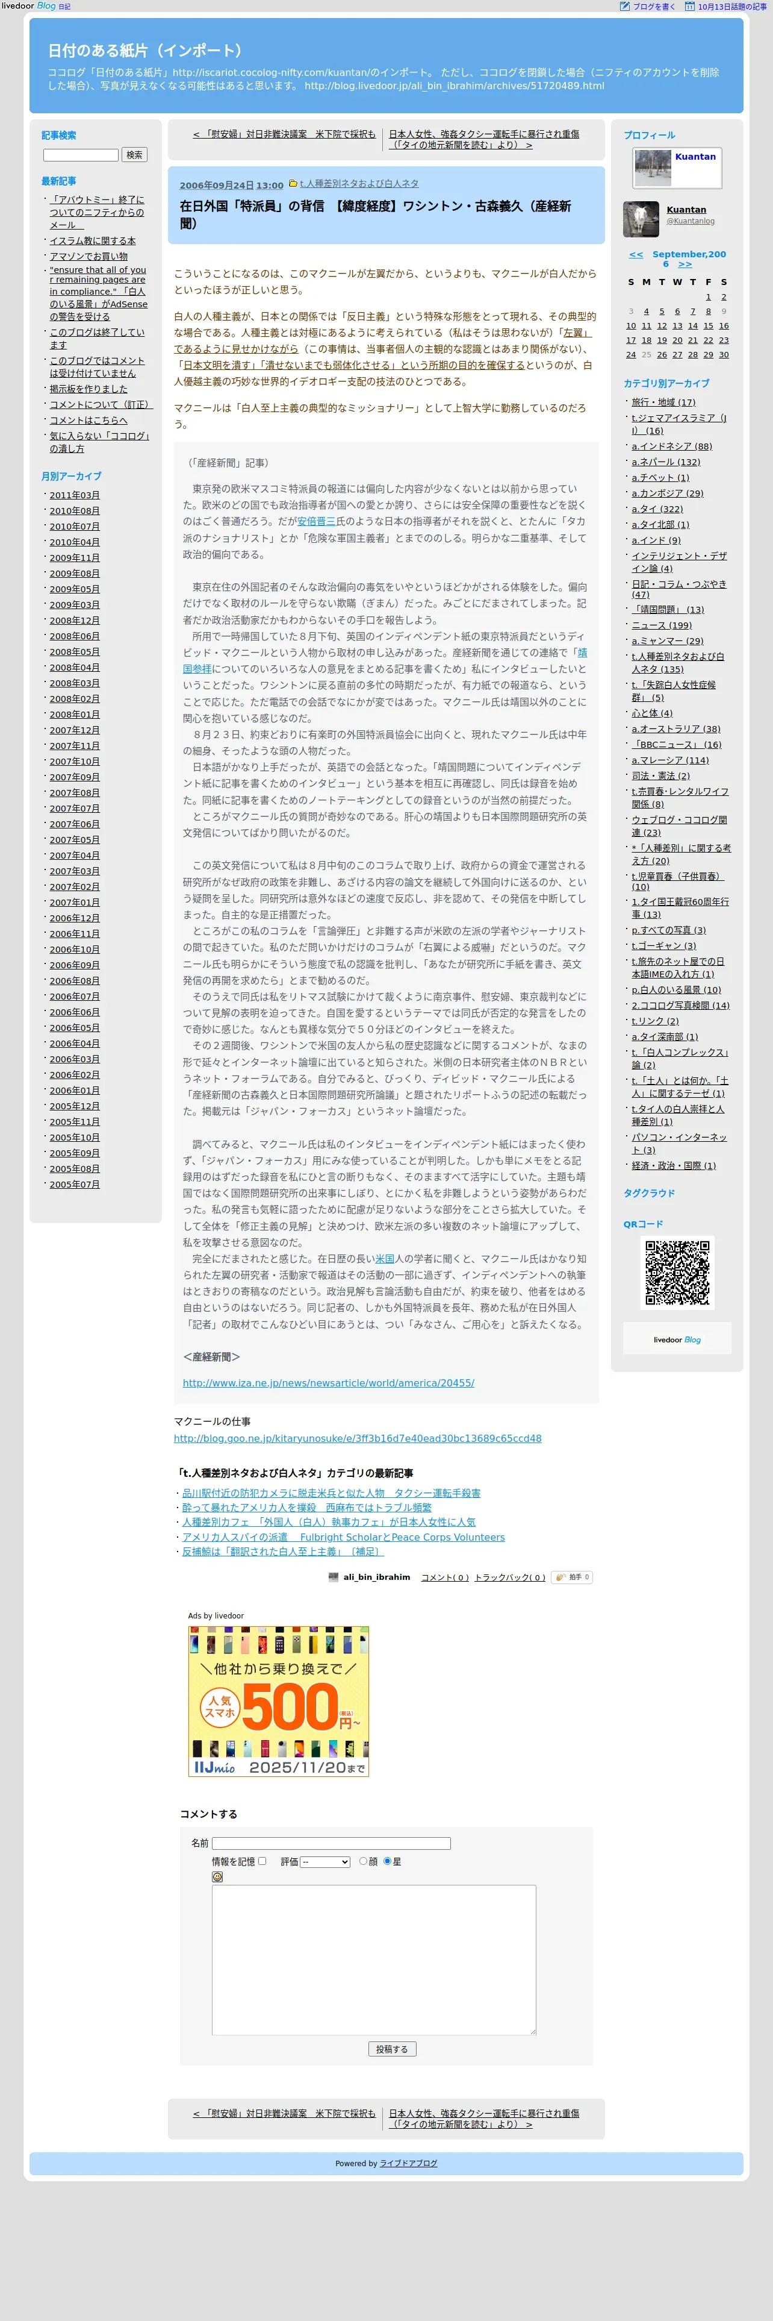Open the 「靖国問題」 (13) category

pyautogui.click(x=668, y=609)
